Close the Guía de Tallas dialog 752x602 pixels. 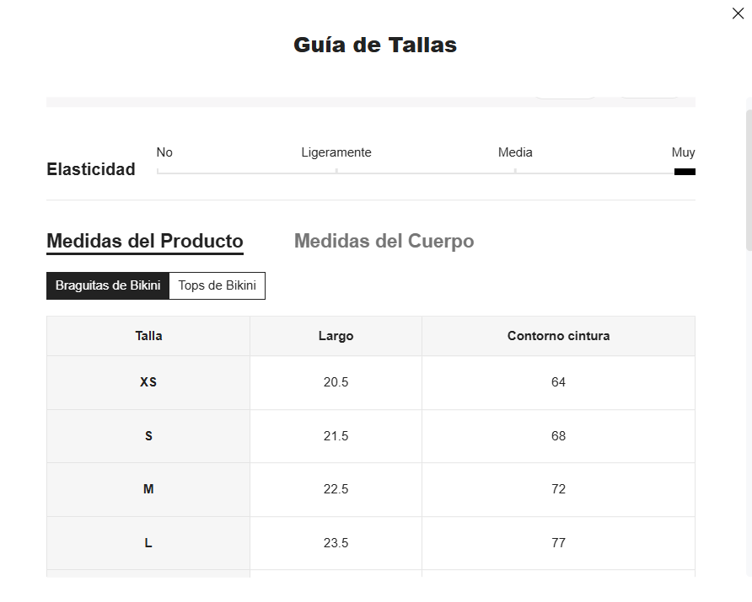coord(738,13)
